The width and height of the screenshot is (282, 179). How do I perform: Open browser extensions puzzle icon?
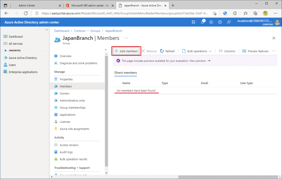click(x=235, y=13)
